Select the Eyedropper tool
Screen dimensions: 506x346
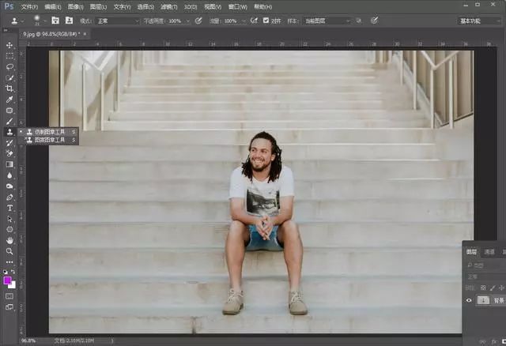9,100
